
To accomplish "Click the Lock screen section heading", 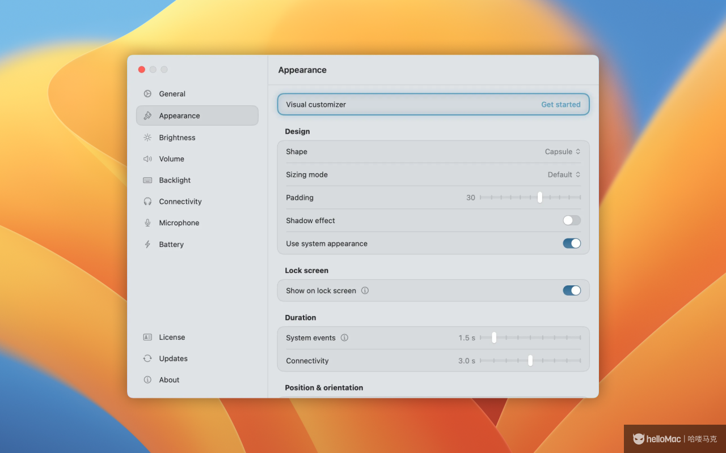I will pos(306,271).
